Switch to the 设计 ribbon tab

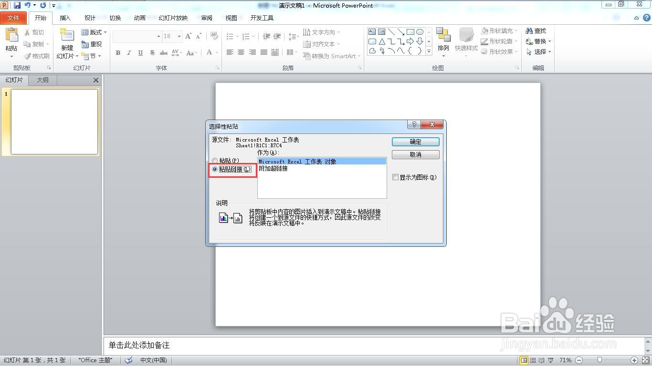(90, 18)
